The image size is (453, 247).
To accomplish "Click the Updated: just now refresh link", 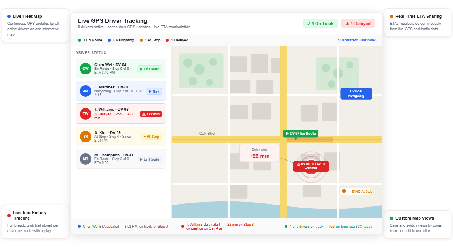I will (356, 40).
